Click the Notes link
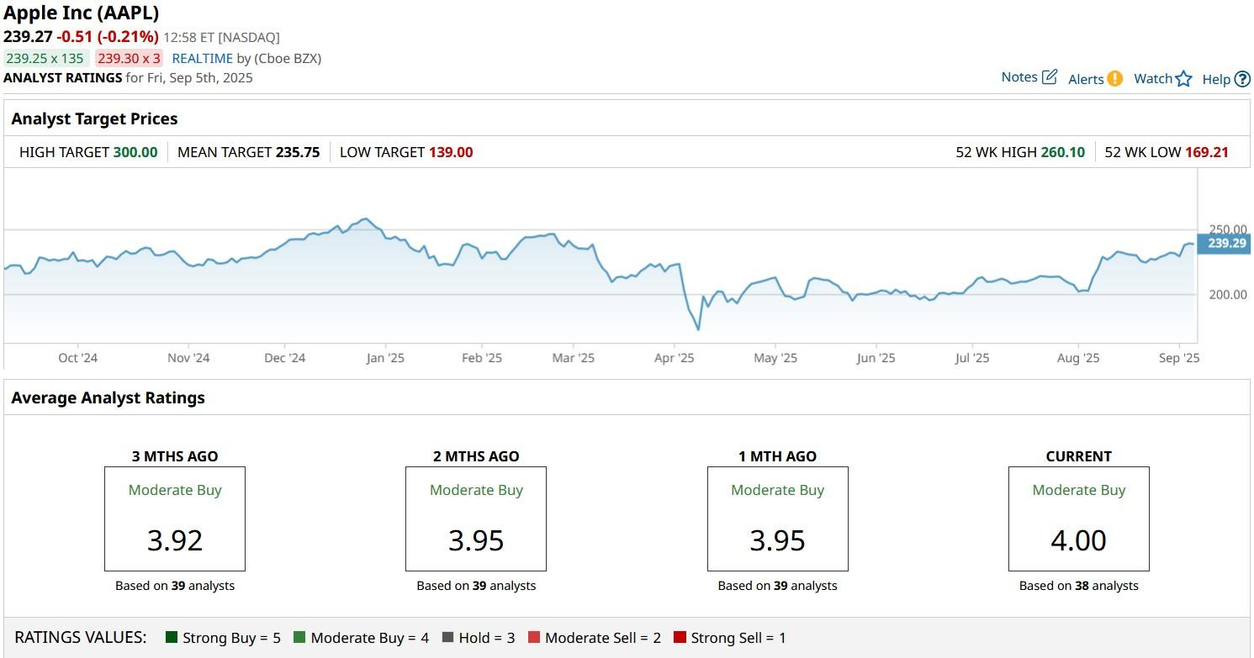1254x658 pixels. coord(1019,77)
